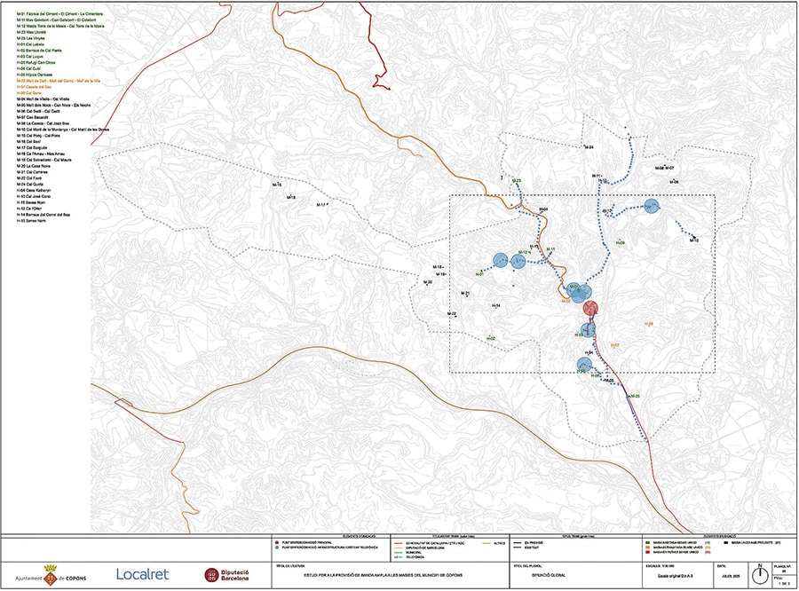Select the M-24 marker on the map
The height and width of the screenshot is (591, 799).
pyautogui.click(x=588, y=146)
